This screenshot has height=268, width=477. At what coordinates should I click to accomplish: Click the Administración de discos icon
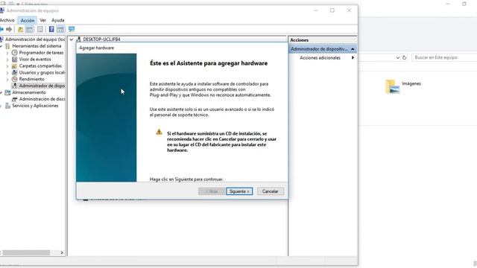tap(14, 99)
